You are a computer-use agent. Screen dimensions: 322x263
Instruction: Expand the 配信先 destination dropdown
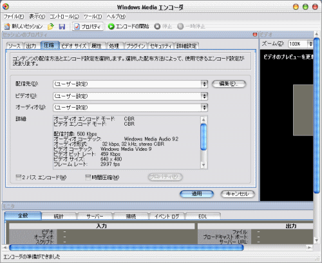[204, 84]
